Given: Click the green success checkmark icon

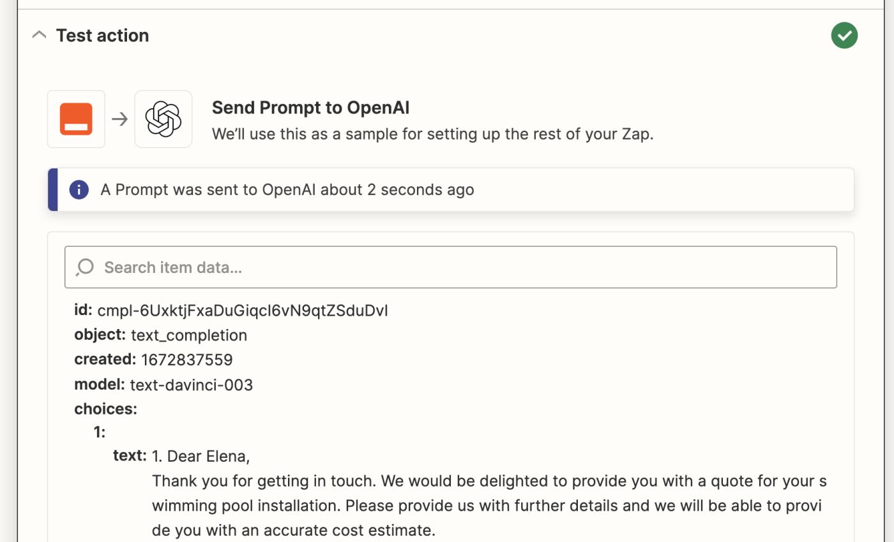Looking at the screenshot, I should pos(844,35).
